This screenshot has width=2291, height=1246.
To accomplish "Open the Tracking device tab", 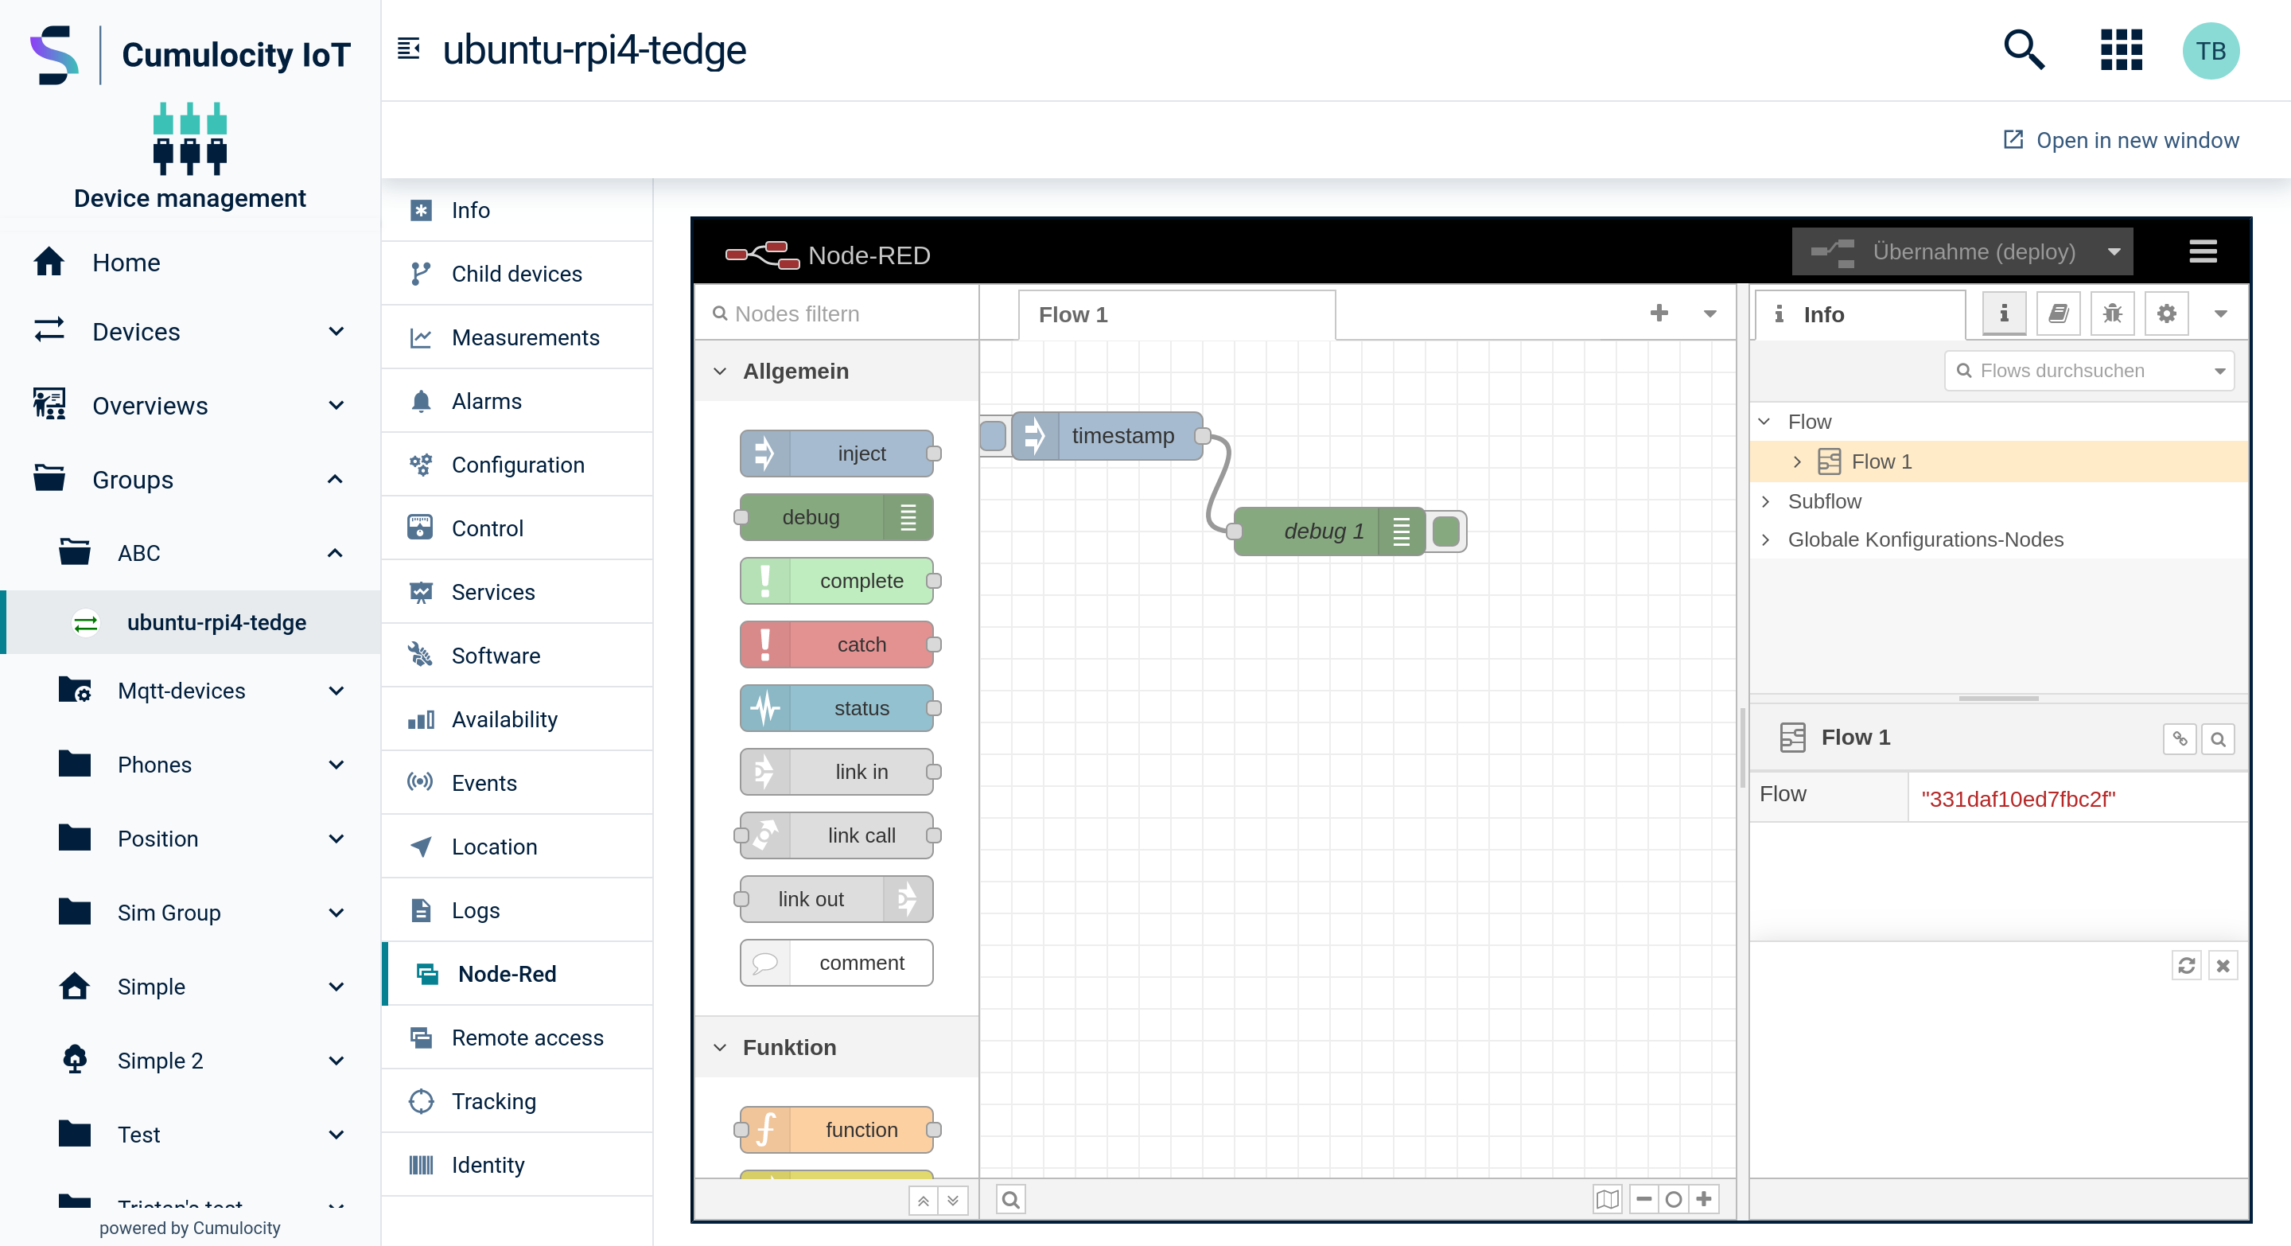I will point(517,1101).
